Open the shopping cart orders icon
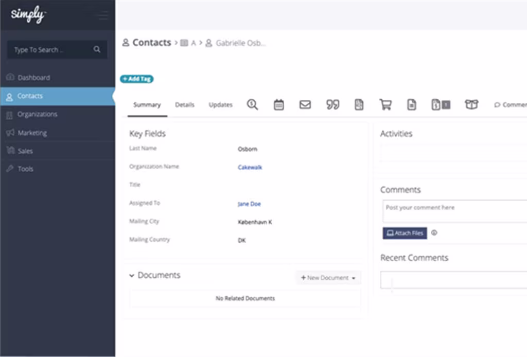This screenshot has height=357, width=527. pyautogui.click(x=385, y=104)
